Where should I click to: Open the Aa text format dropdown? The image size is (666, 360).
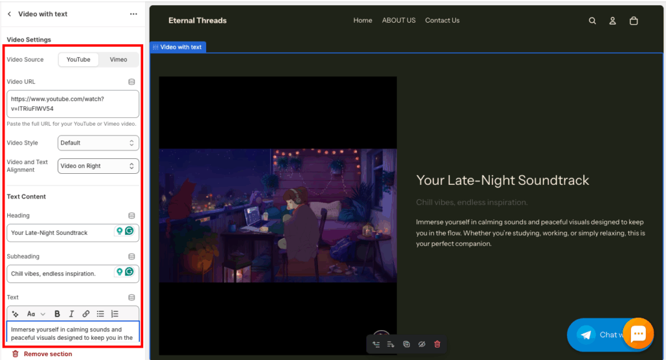(x=36, y=314)
